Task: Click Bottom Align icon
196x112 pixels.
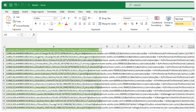Action: pos(84,18)
